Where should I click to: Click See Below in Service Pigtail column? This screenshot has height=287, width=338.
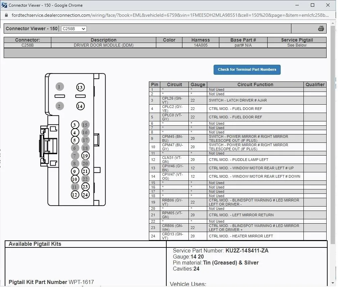click(297, 45)
